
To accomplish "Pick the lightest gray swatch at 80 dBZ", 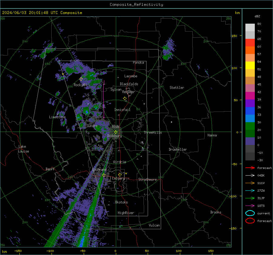I will pos(250,27).
